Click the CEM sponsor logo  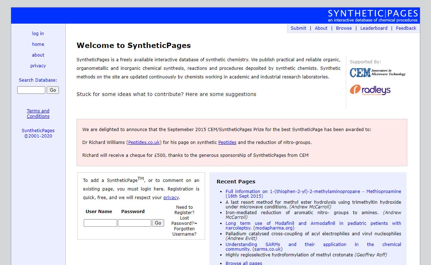(377, 73)
